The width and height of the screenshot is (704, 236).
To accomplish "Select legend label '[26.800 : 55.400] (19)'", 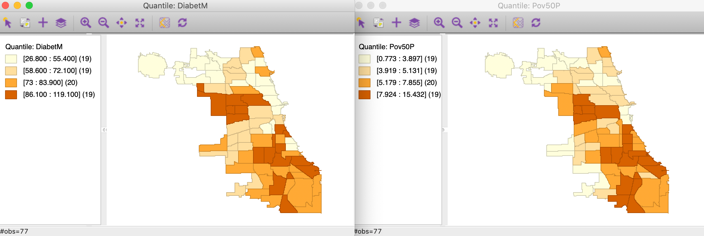I will (57, 59).
